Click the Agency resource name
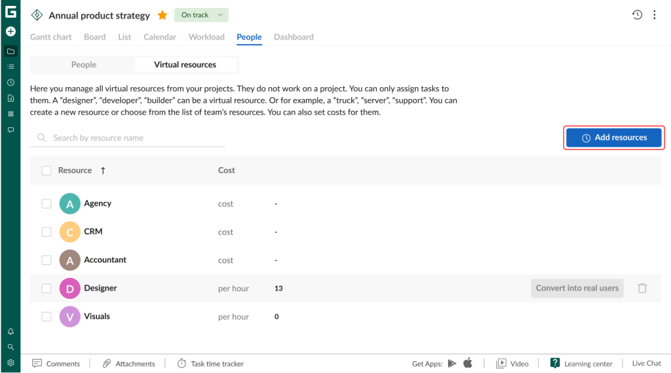This screenshot has width=671, height=373. 98,203
